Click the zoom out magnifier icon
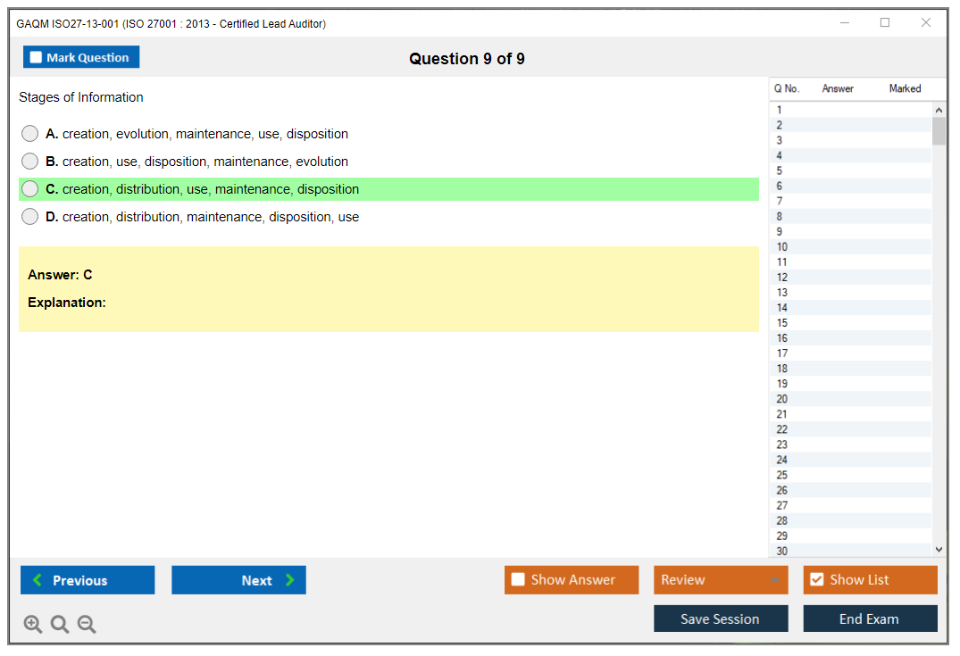The image size is (960, 656). click(87, 625)
